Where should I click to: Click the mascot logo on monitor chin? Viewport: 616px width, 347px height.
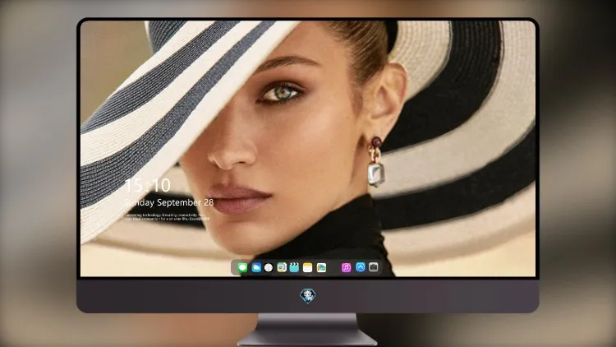tap(308, 296)
